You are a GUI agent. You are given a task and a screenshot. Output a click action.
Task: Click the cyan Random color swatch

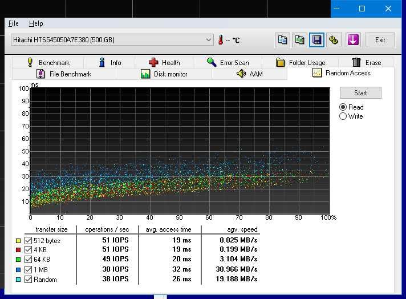(x=18, y=280)
